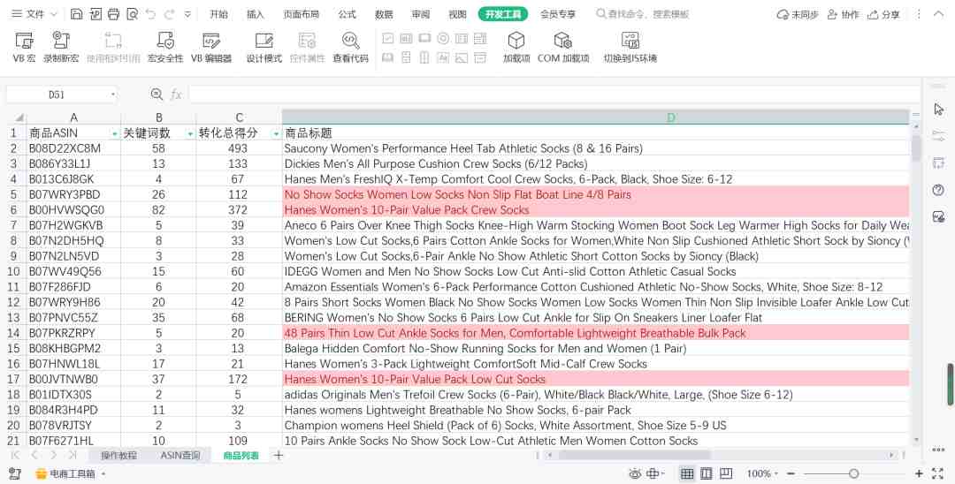Image resolution: width=955 pixels, height=484 pixels.
Task: Open the filter dropdown on 转化总得分 header
Action: pos(276,133)
